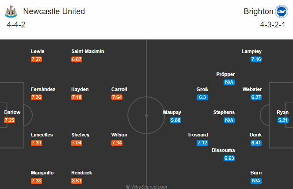Select Hendrick's 8.61 rating badge
Image resolution: width=293 pixels, height=189 pixels.
[x=76, y=181]
